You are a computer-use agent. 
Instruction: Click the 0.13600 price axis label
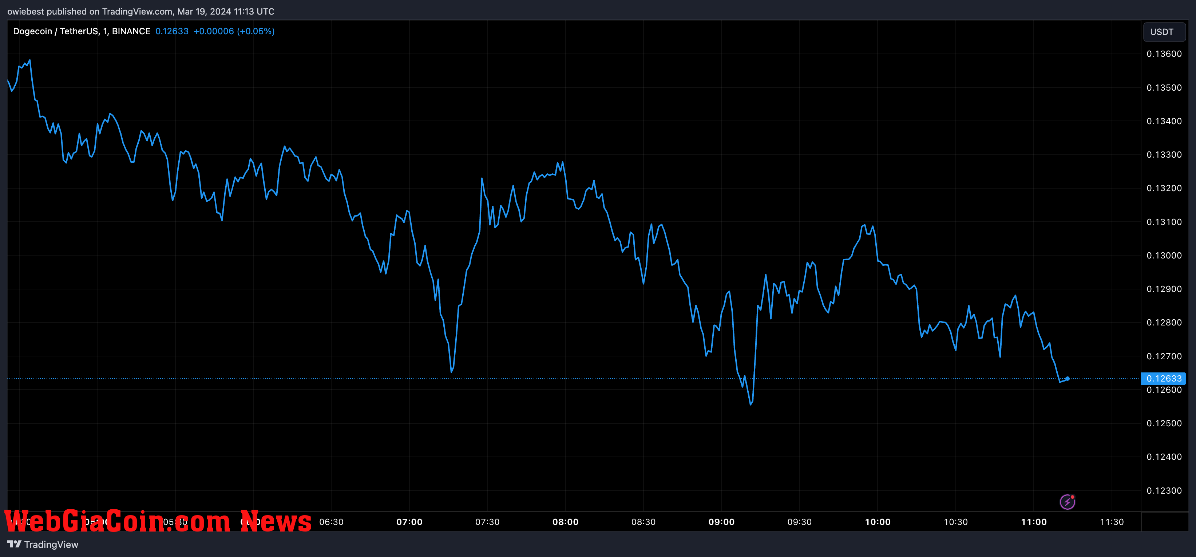pyautogui.click(x=1164, y=54)
